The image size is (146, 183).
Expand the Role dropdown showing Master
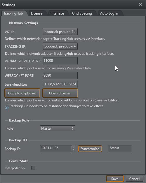58,128
